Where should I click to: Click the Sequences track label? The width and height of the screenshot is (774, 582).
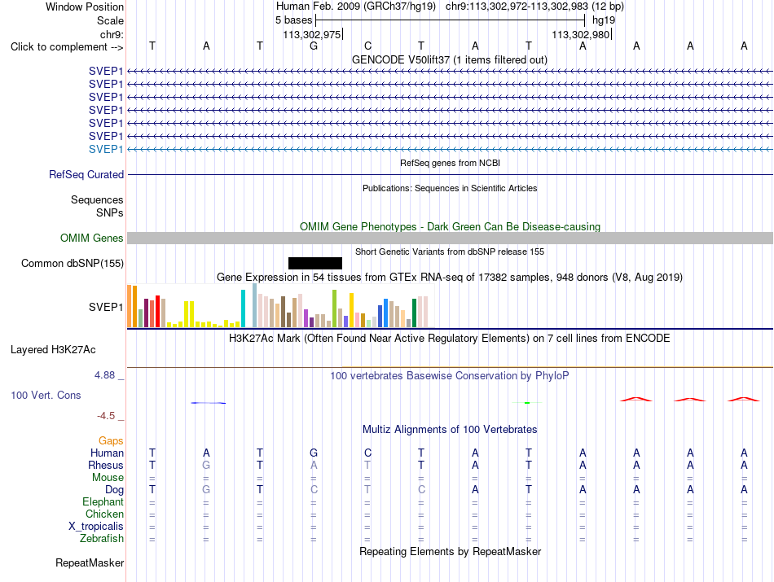coord(97,199)
